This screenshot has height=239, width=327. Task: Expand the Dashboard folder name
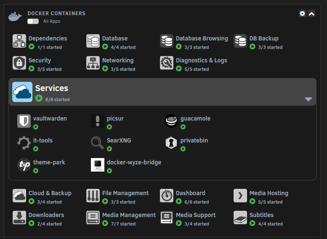190,193
